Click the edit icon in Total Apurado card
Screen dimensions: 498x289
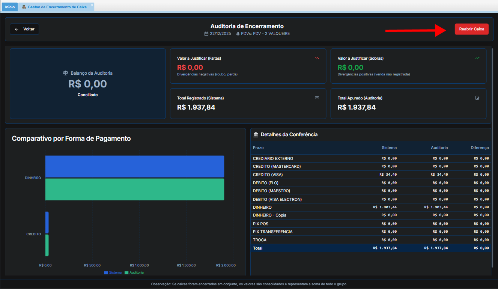[x=477, y=98]
